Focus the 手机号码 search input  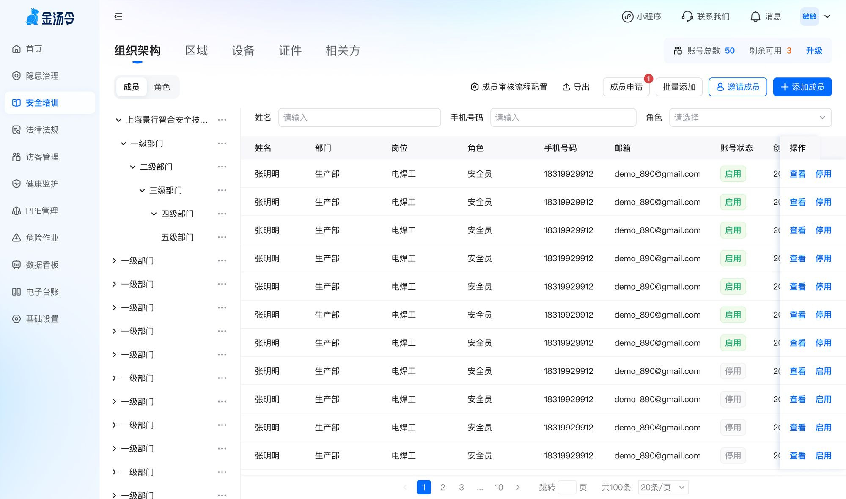(563, 118)
